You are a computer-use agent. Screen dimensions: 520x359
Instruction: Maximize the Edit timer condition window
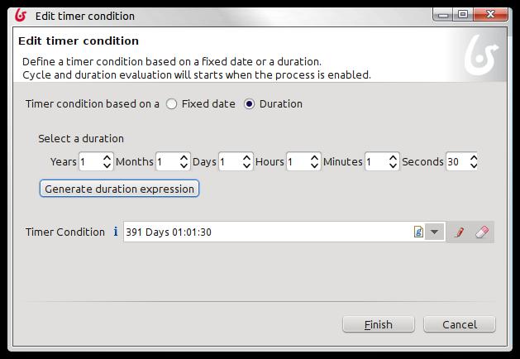click(x=463, y=15)
